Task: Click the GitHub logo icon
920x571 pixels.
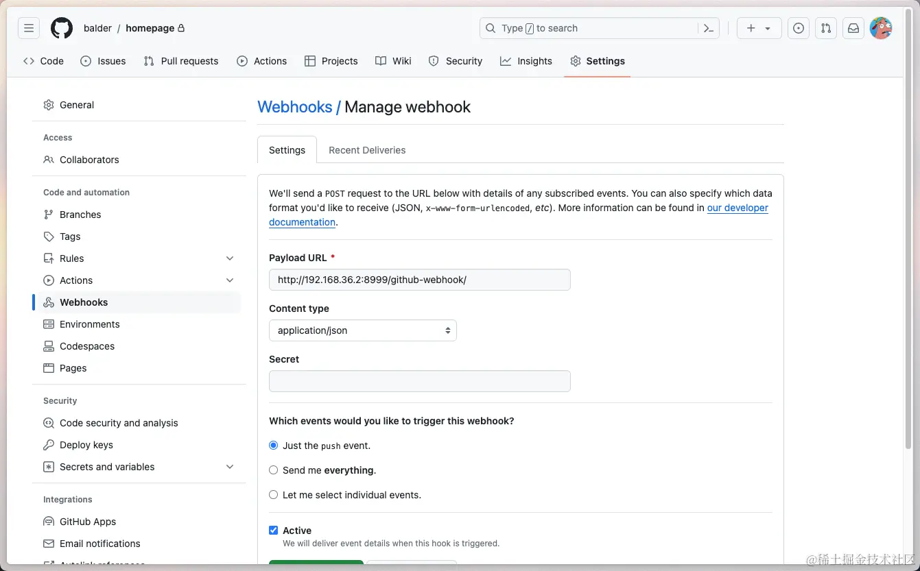Action: pyautogui.click(x=62, y=28)
